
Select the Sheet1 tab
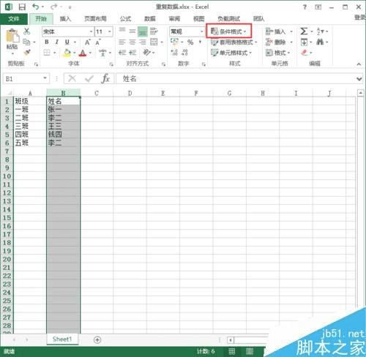tap(62, 339)
